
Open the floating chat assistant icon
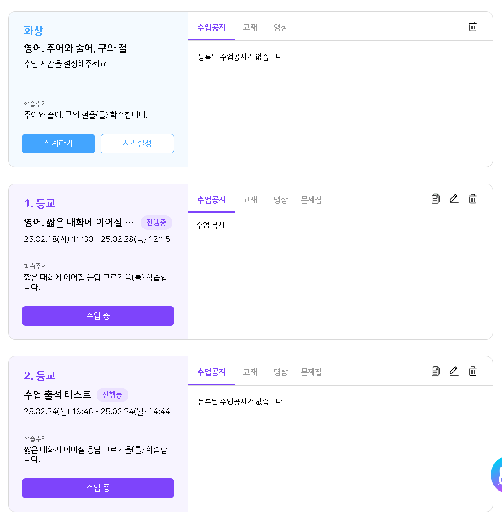[x=497, y=475]
